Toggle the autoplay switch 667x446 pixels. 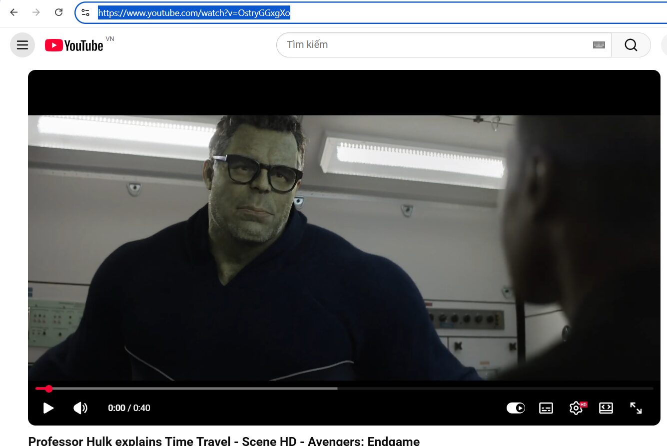coord(516,408)
